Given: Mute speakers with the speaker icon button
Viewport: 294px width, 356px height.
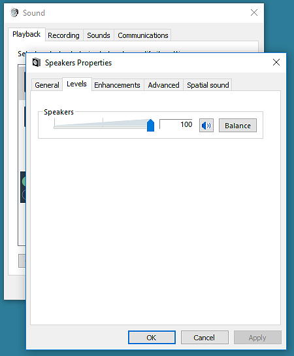Looking at the screenshot, I should [206, 126].
